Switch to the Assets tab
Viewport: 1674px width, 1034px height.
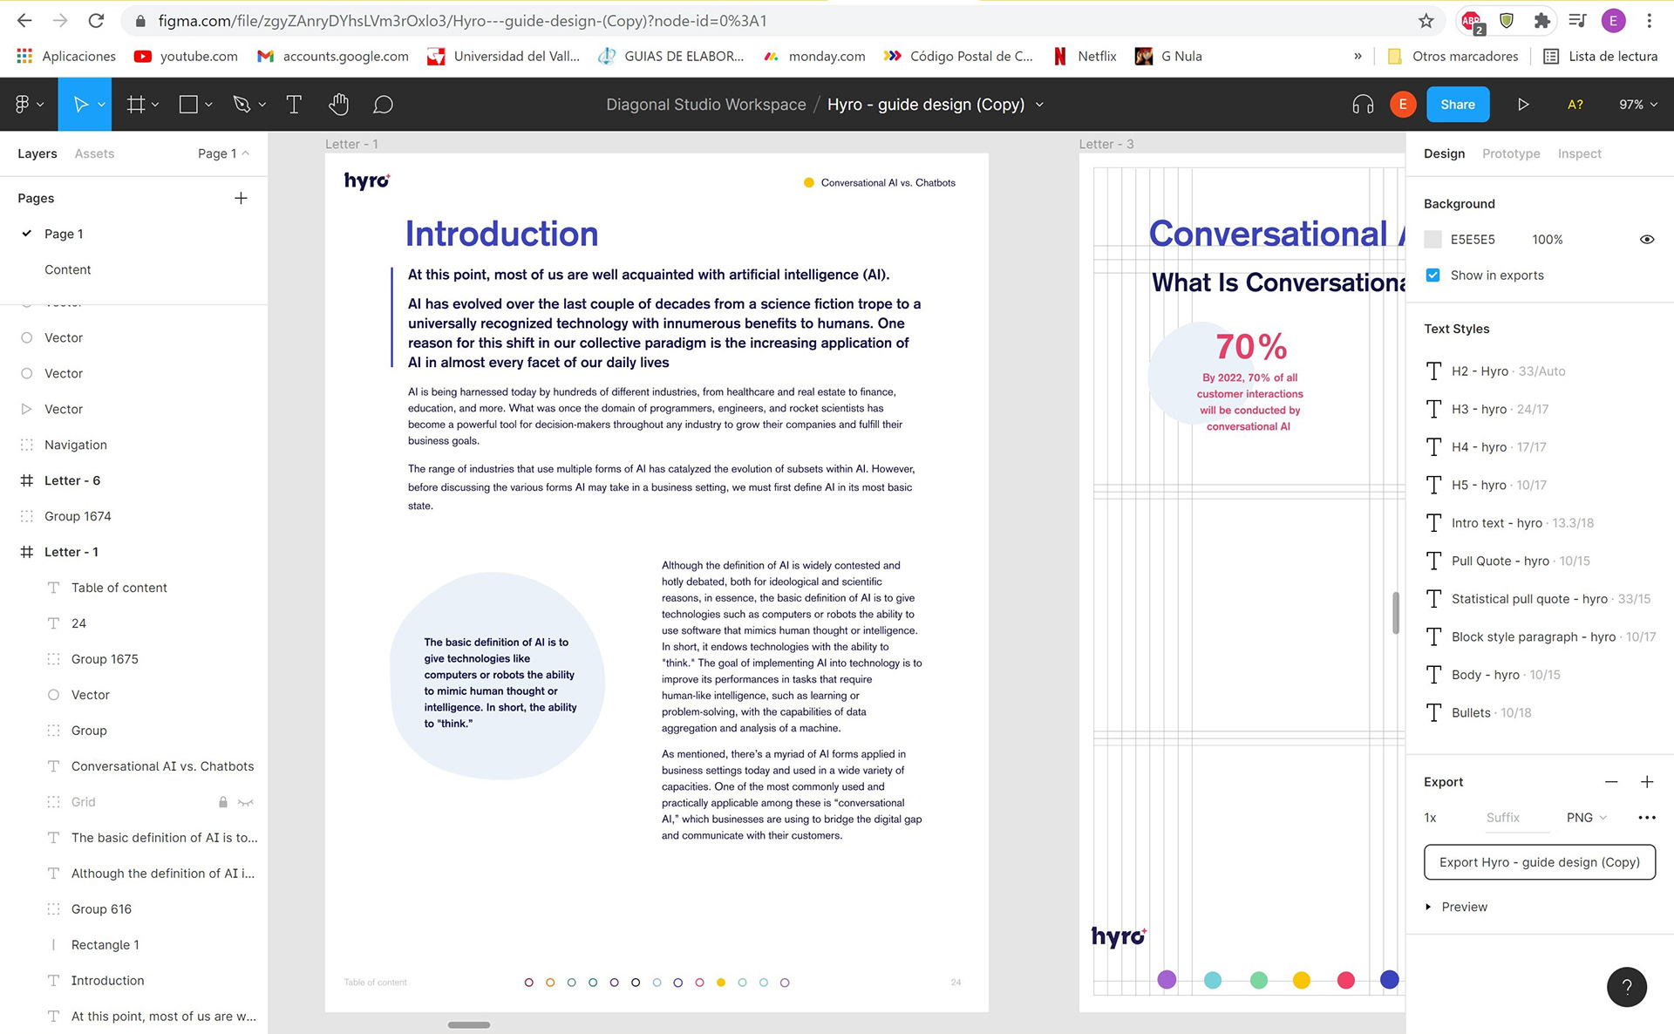tap(94, 153)
